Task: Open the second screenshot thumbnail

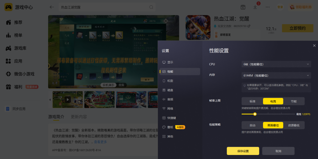Action: (99, 99)
